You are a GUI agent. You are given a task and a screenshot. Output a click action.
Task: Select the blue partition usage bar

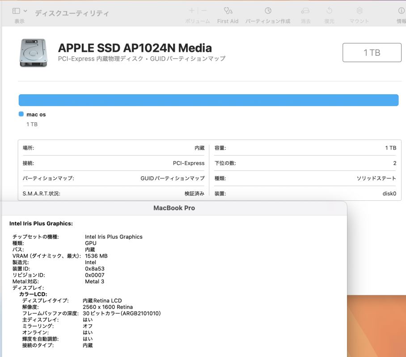(x=208, y=100)
